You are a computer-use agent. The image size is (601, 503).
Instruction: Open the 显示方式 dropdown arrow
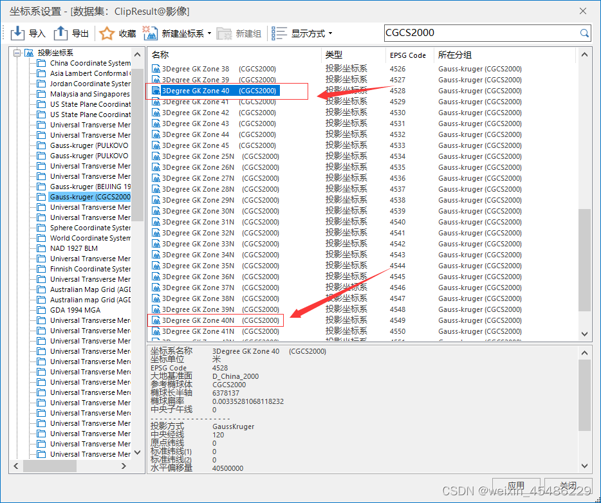pyautogui.click(x=330, y=33)
